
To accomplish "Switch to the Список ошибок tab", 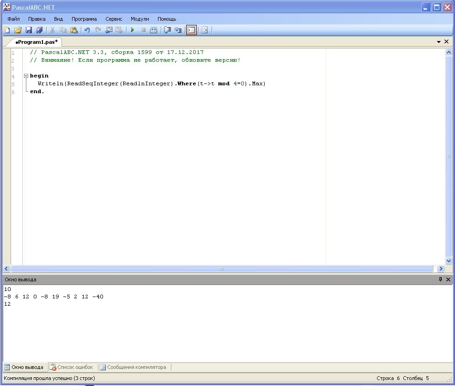I will pyautogui.click(x=72, y=368).
